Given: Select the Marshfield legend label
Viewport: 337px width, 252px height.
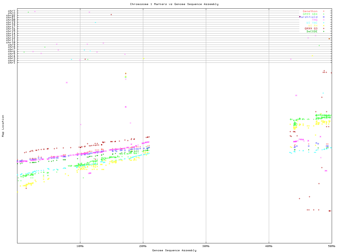Looking at the screenshot, I should (308, 17).
